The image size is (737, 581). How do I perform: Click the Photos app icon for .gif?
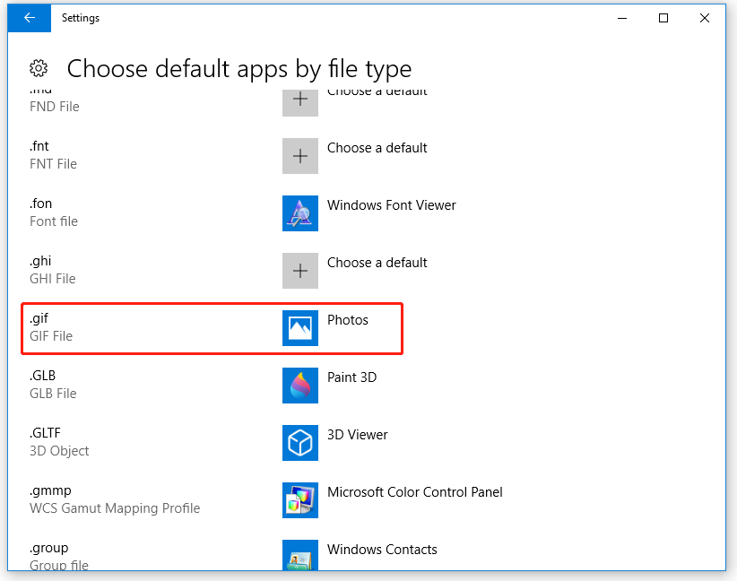[x=299, y=328]
